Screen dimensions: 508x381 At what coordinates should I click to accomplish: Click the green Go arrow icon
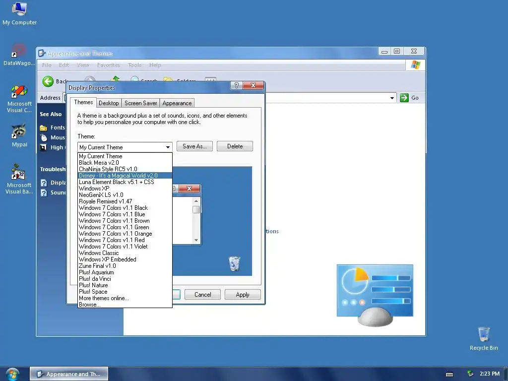coord(404,98)
